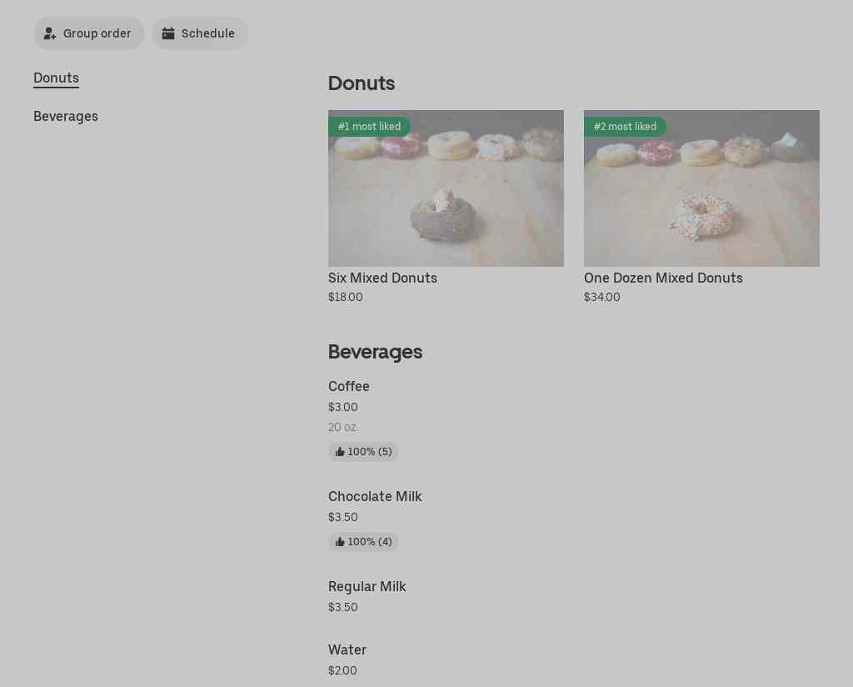853x687 pixels.
Task: Click the 20 oz Coffee description
Action: (342, 428)
